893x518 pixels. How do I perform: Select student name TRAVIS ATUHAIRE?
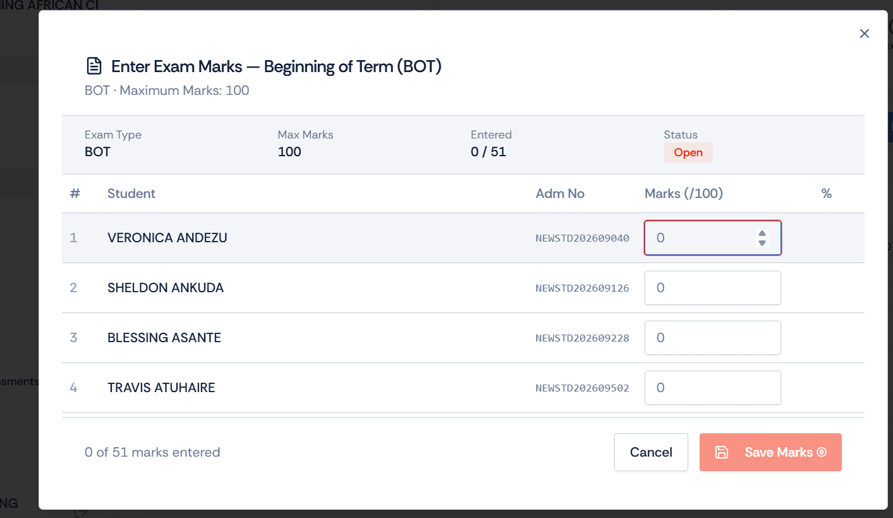tap(161, 388)
